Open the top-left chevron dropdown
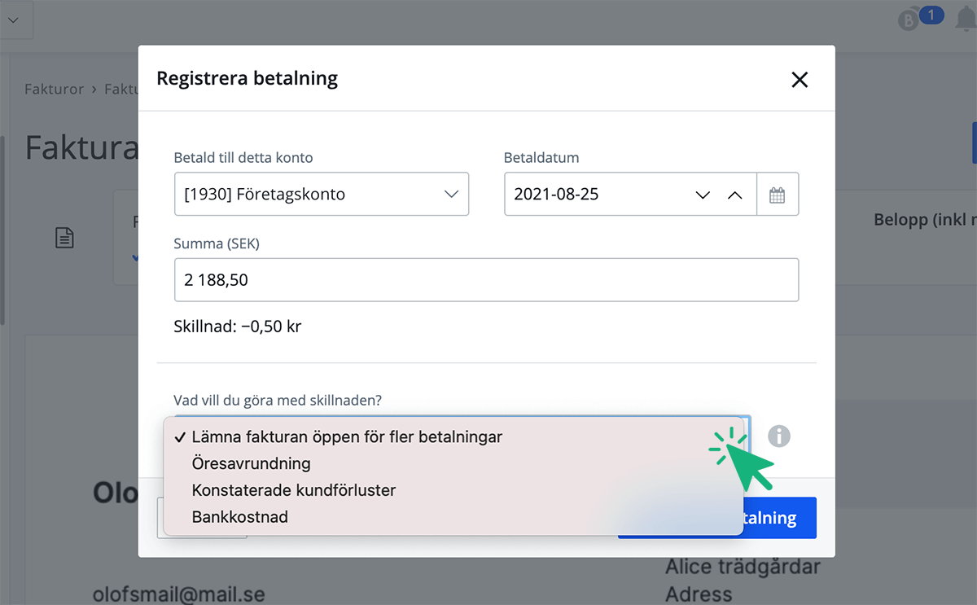977x605 pixels. 13,20
